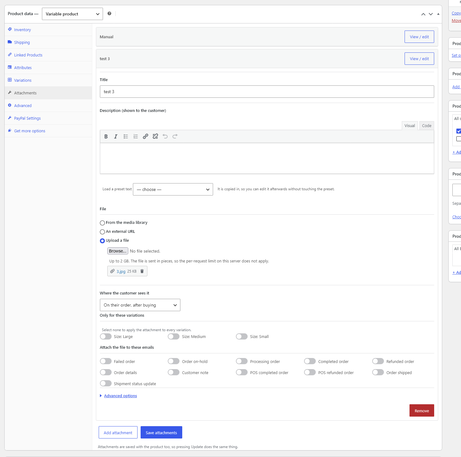Viewport: 461px width, 457px height.
Task: Click the help question mark icon
Action: click(109, 14)
